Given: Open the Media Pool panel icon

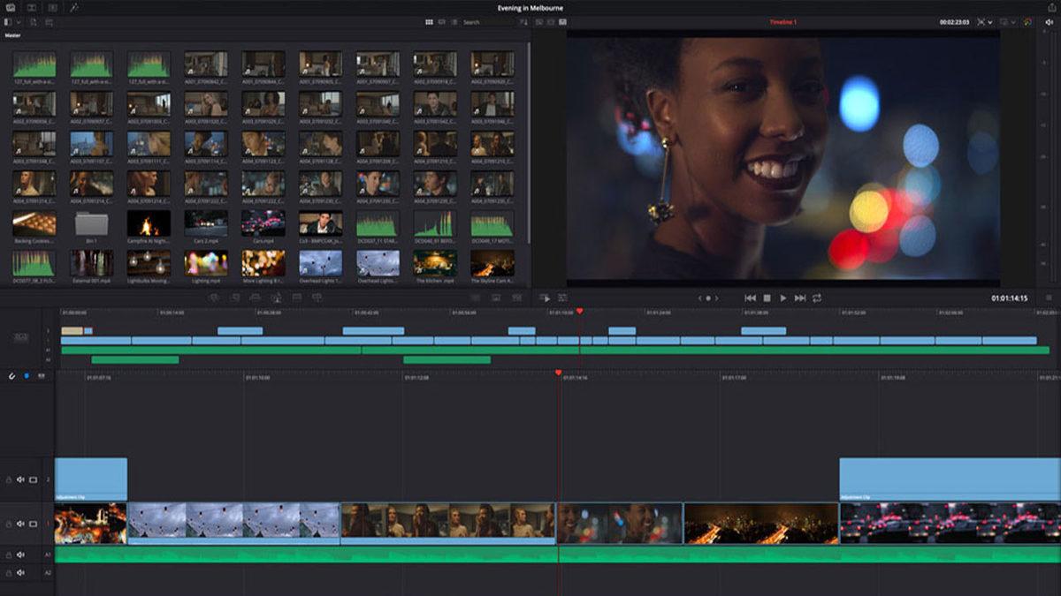Looking at the screenshot, I should tap(9, 7).
